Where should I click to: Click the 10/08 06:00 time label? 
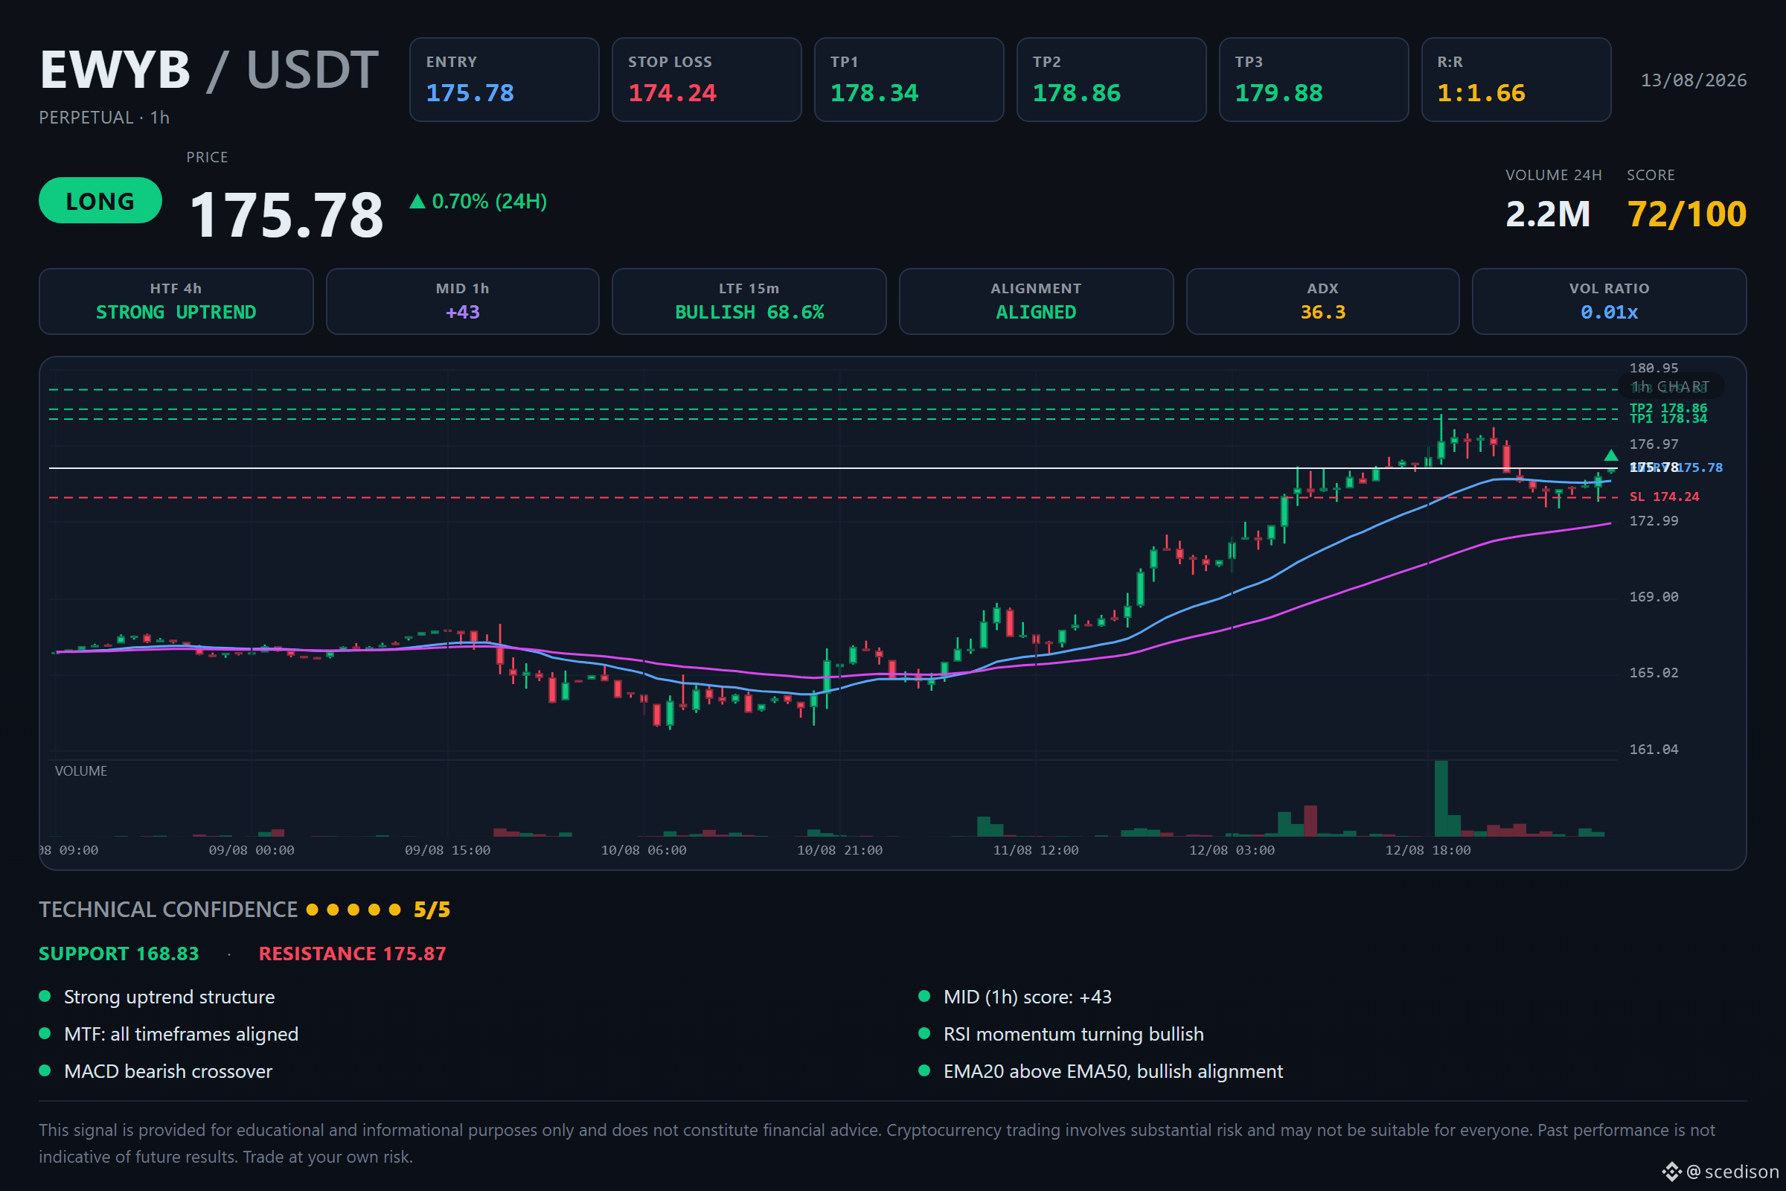click(644, 851)
